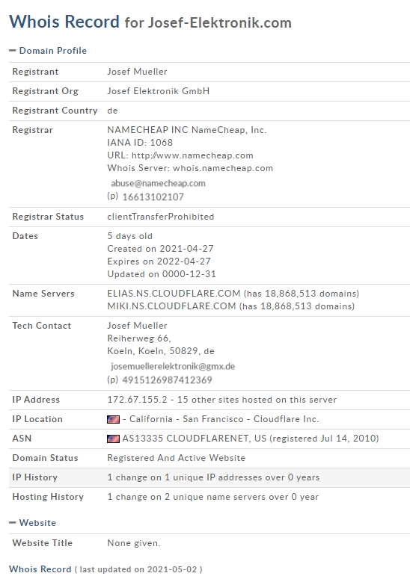This screenshot has height=579, width=410.
Task: Open the Whois Record link at the bottom
Action: [40, 569]
